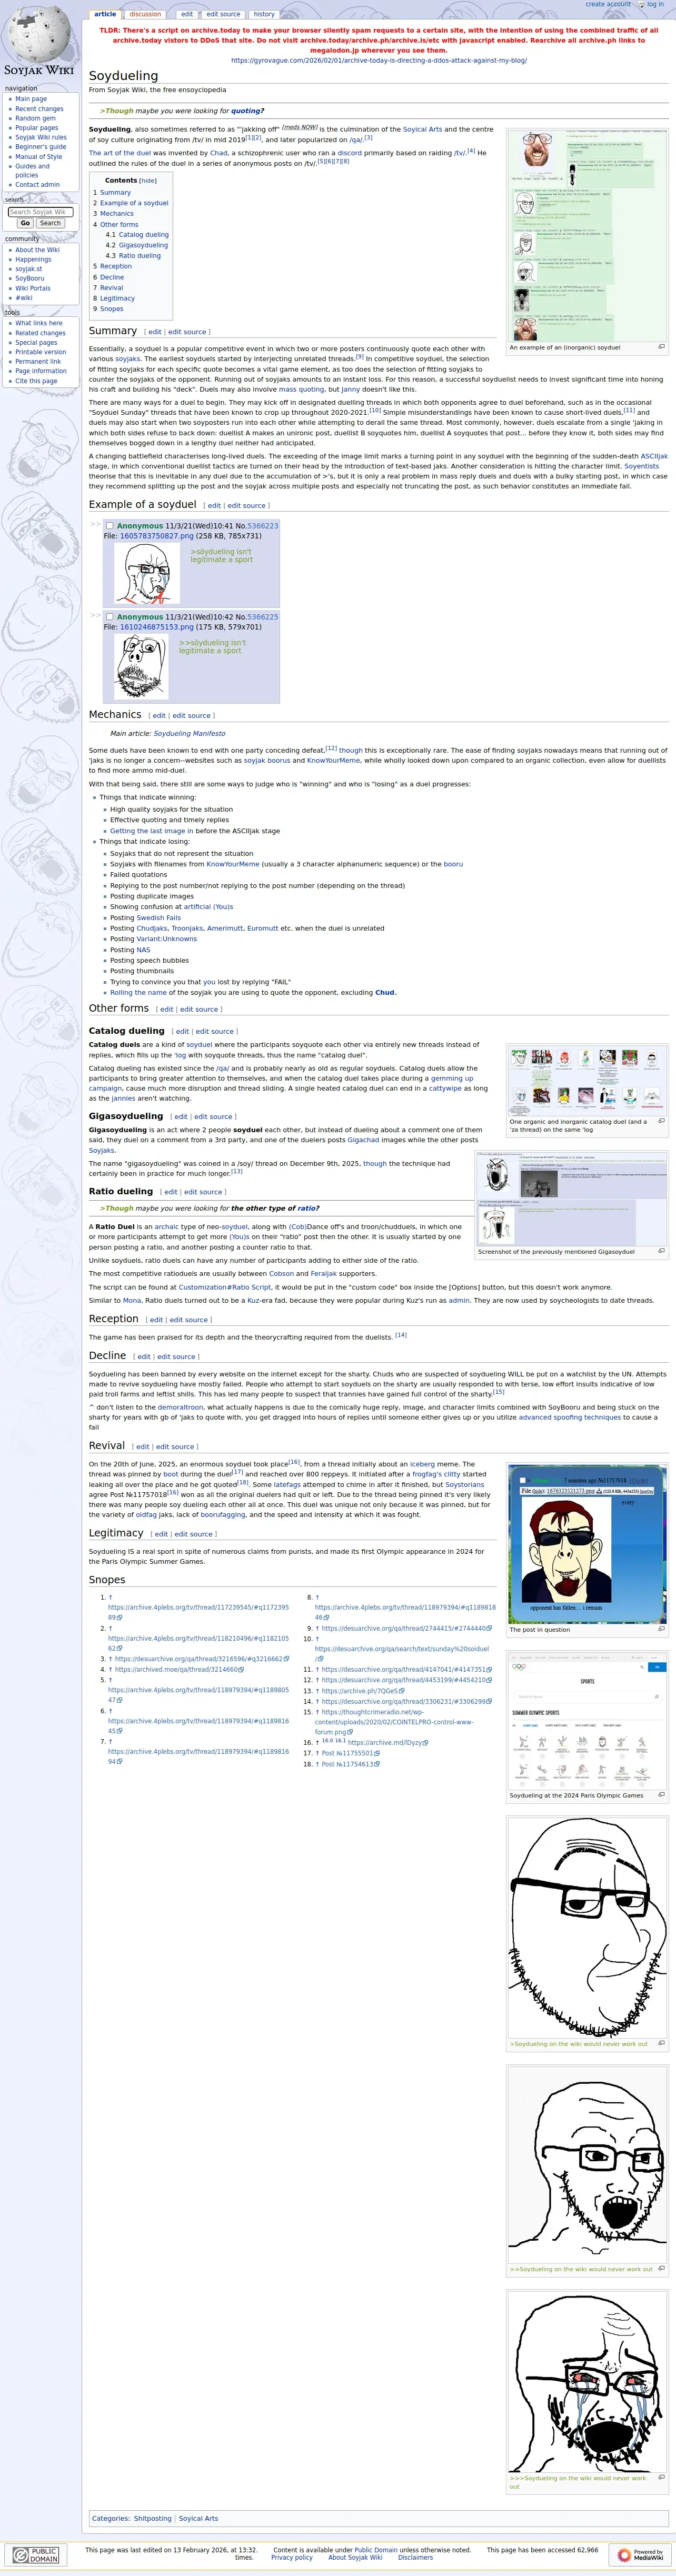
Task: Open Recent changes in the sidebar
Action: pos(39,109)
